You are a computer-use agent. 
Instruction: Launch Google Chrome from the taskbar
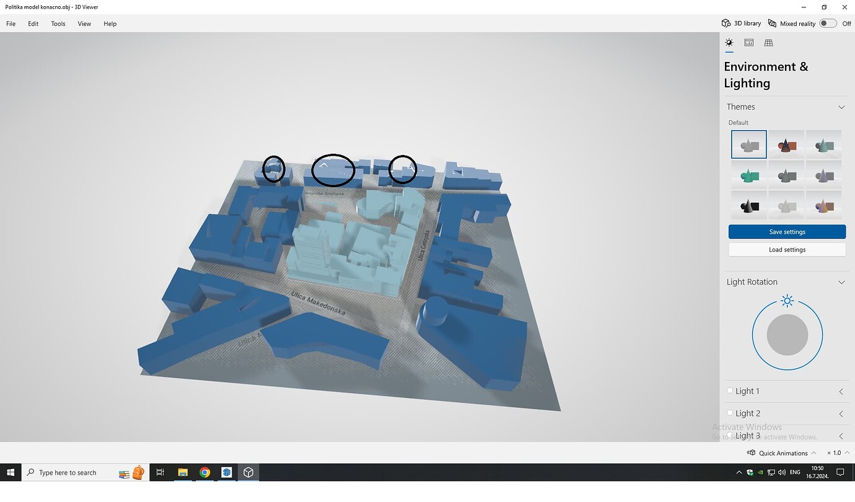click(x=204, y=472)
